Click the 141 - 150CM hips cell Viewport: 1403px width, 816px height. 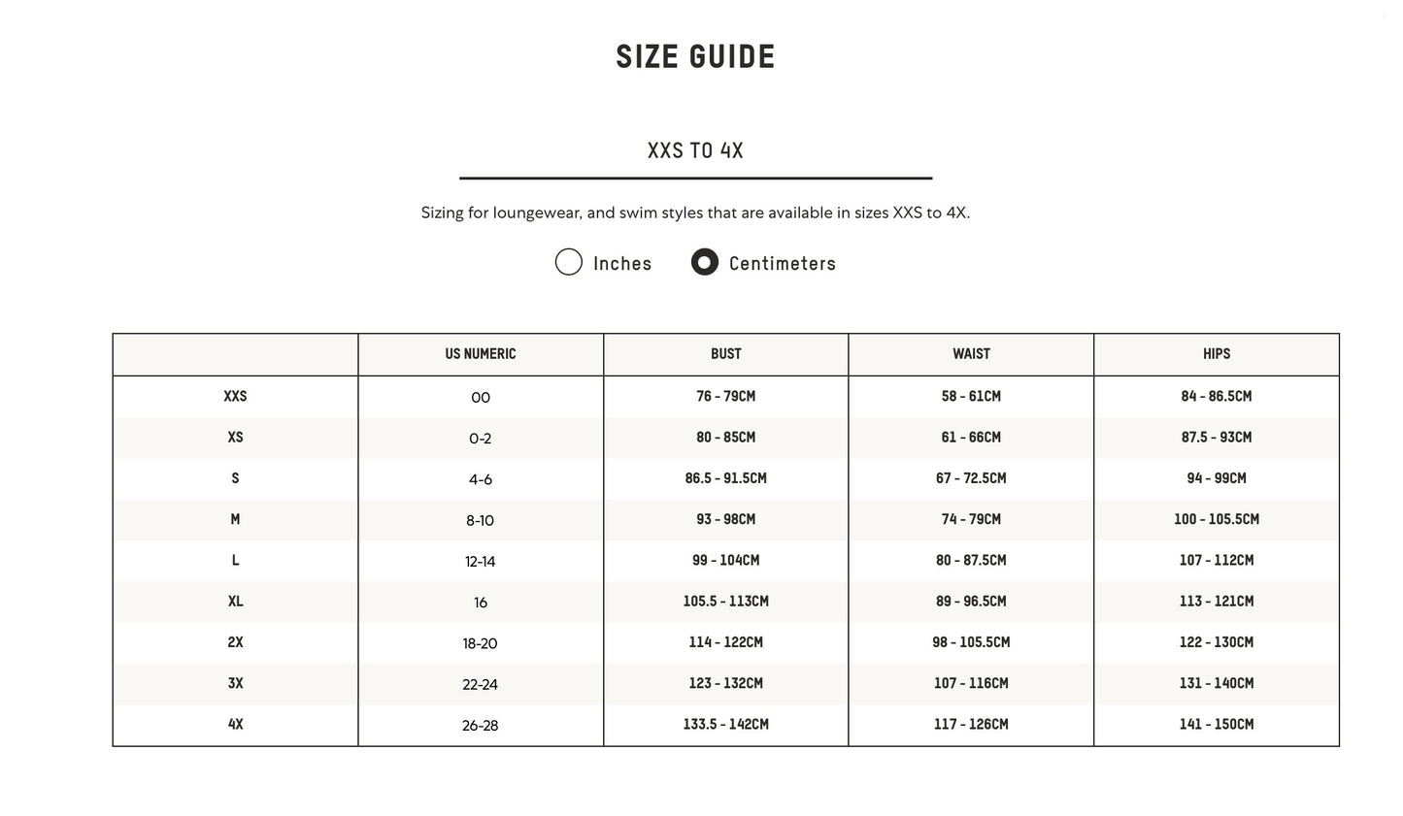point(1216,724)
